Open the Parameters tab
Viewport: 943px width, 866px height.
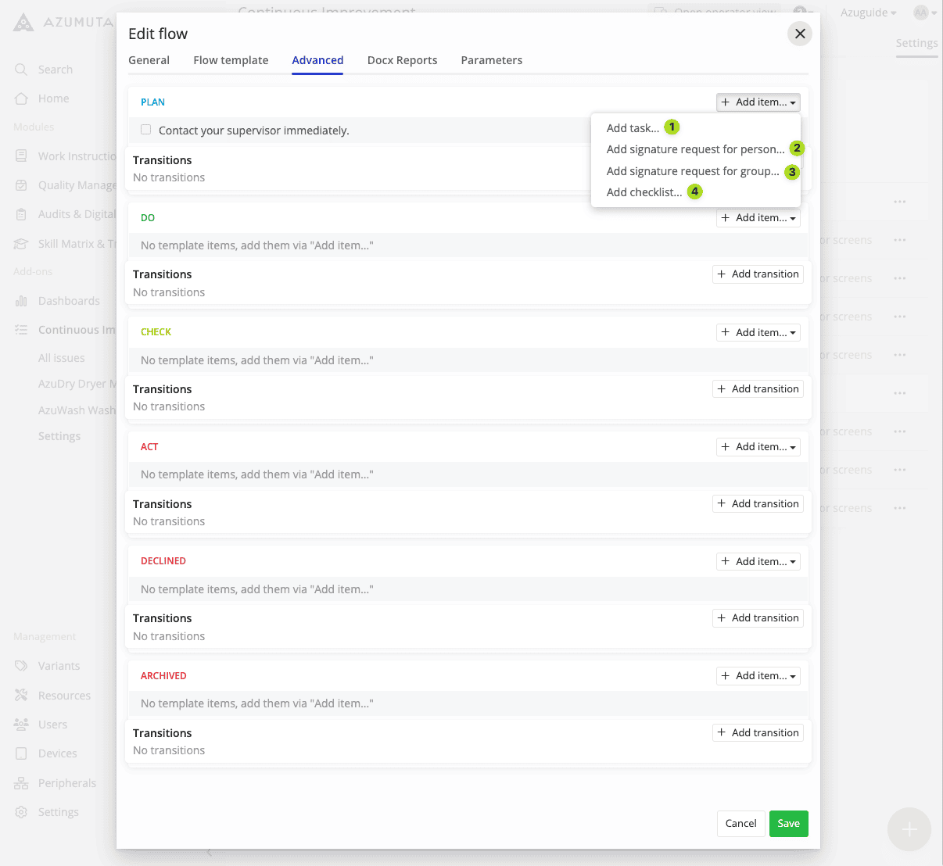point(491,60)
